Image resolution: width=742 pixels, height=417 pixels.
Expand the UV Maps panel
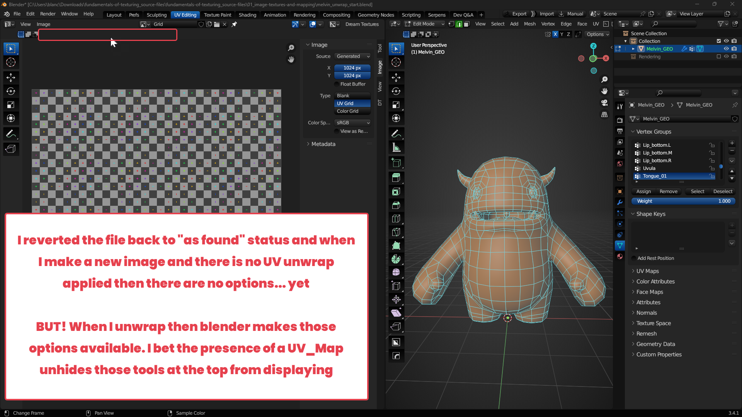(x=647, y=271)
